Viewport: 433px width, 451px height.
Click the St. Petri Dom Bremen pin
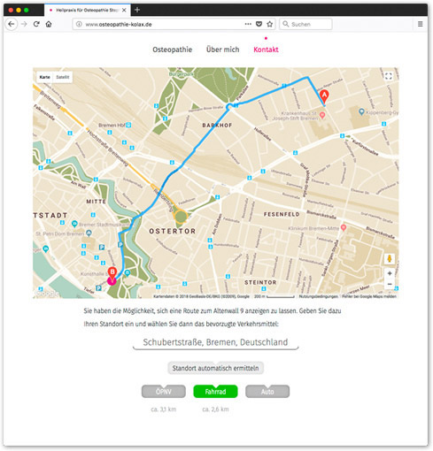tap(89, 233)
